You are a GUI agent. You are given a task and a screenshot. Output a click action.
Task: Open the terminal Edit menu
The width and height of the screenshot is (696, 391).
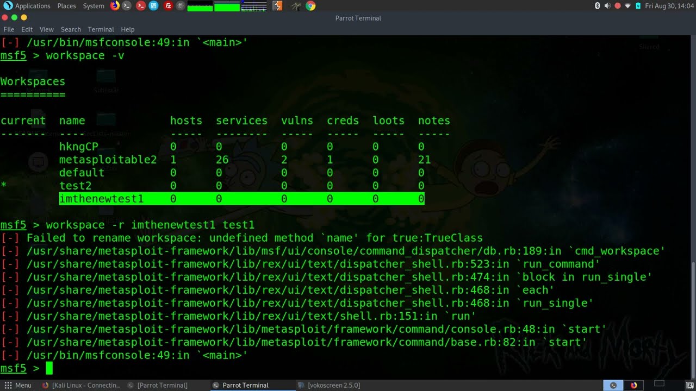point(27,29)
